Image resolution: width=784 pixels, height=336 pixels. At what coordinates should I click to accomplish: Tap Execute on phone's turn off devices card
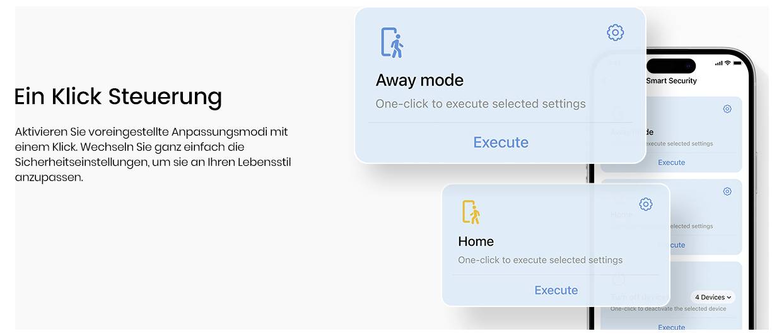click(x=671, y=327)
